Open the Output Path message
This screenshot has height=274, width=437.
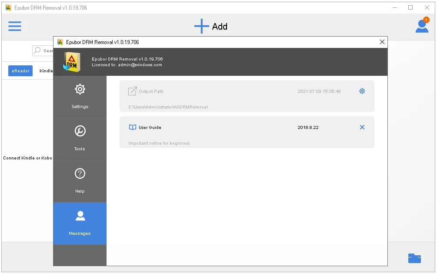tap(247, 96)
